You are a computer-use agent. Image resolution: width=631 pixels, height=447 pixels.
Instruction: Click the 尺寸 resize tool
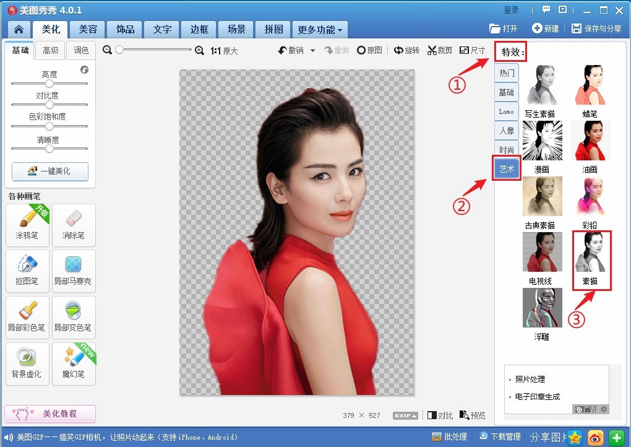[473, 50]
